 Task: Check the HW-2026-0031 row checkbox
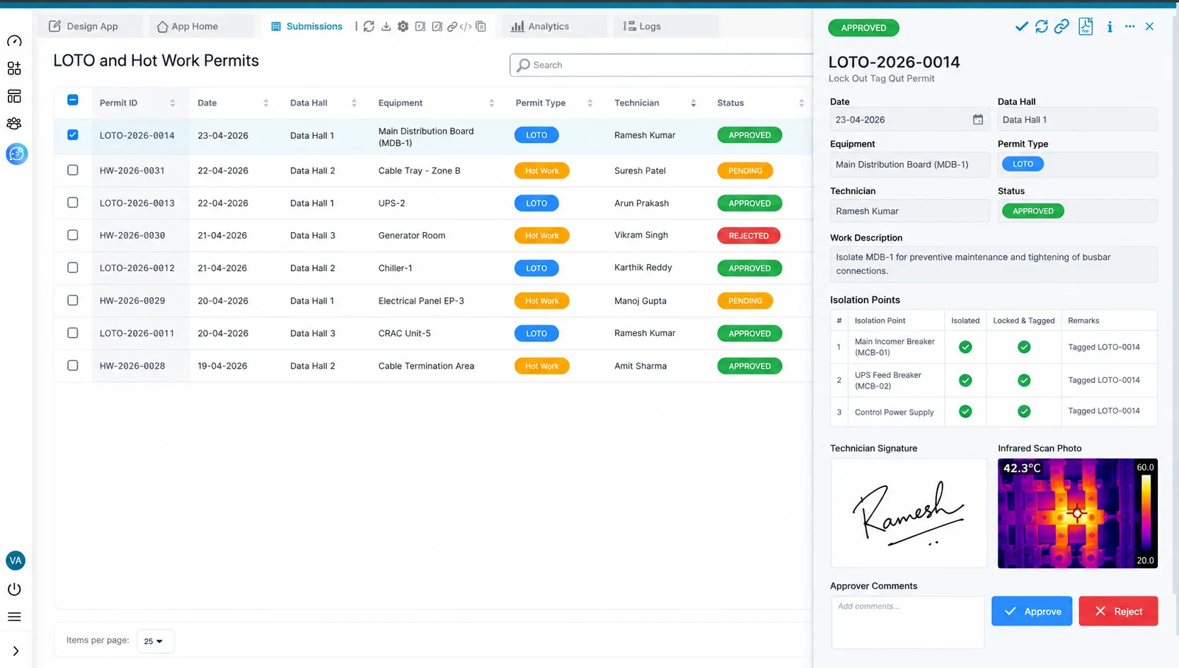(x=73, y=170)
